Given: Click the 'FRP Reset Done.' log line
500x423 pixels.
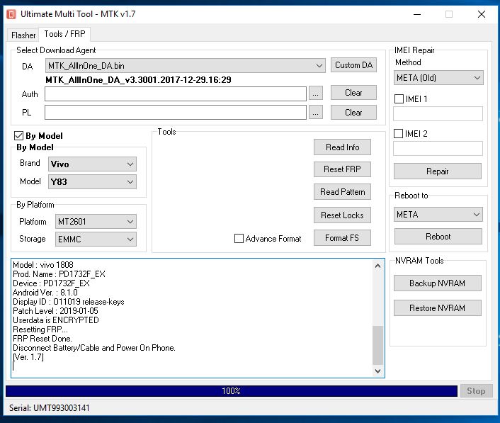Looking at the screenshot, I should coord(42,339).
